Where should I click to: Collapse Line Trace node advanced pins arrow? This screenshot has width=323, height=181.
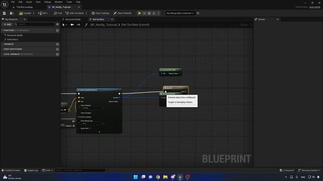[x=99, y=132]
